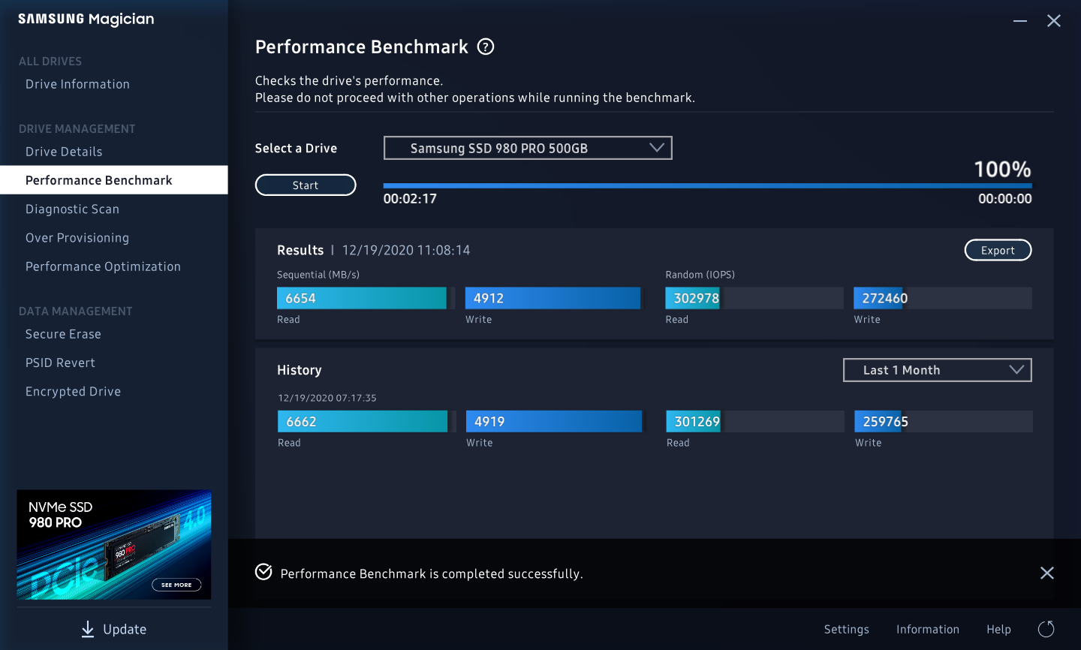1081x650 pixels.
Task: Open the Performance Benchmark help icon
Action: click(486, 47)
